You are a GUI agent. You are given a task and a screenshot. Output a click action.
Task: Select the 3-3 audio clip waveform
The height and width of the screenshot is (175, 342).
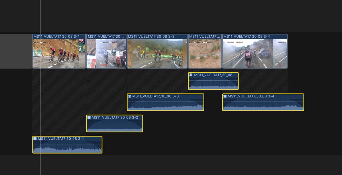[x=166, y=105]
